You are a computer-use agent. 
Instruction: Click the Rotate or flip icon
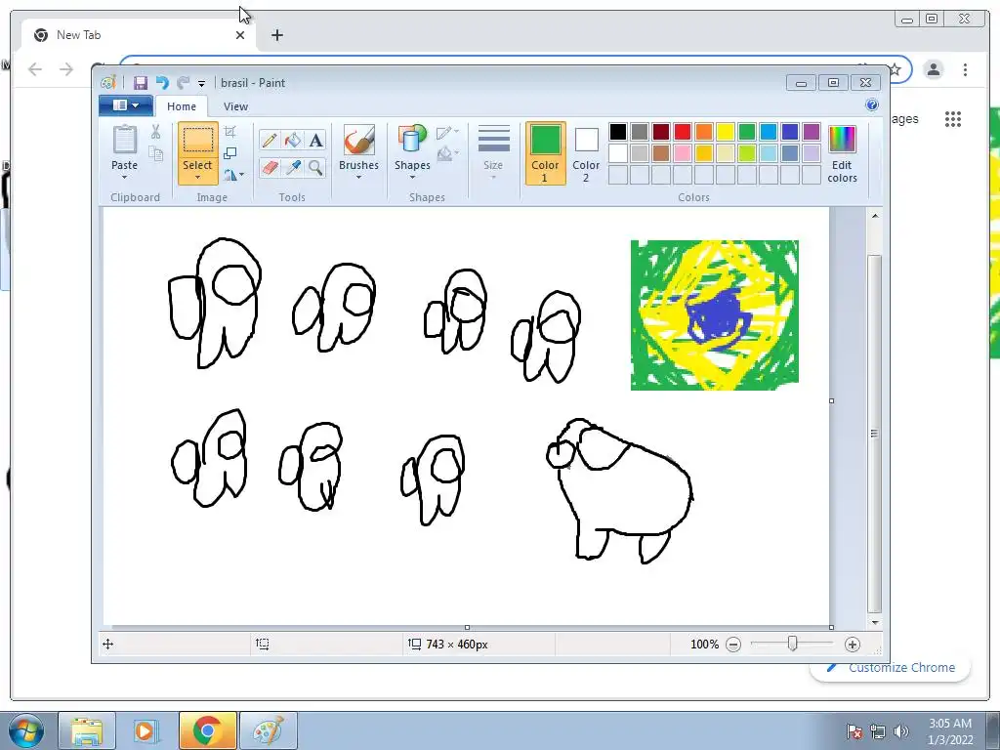(229, 174)
